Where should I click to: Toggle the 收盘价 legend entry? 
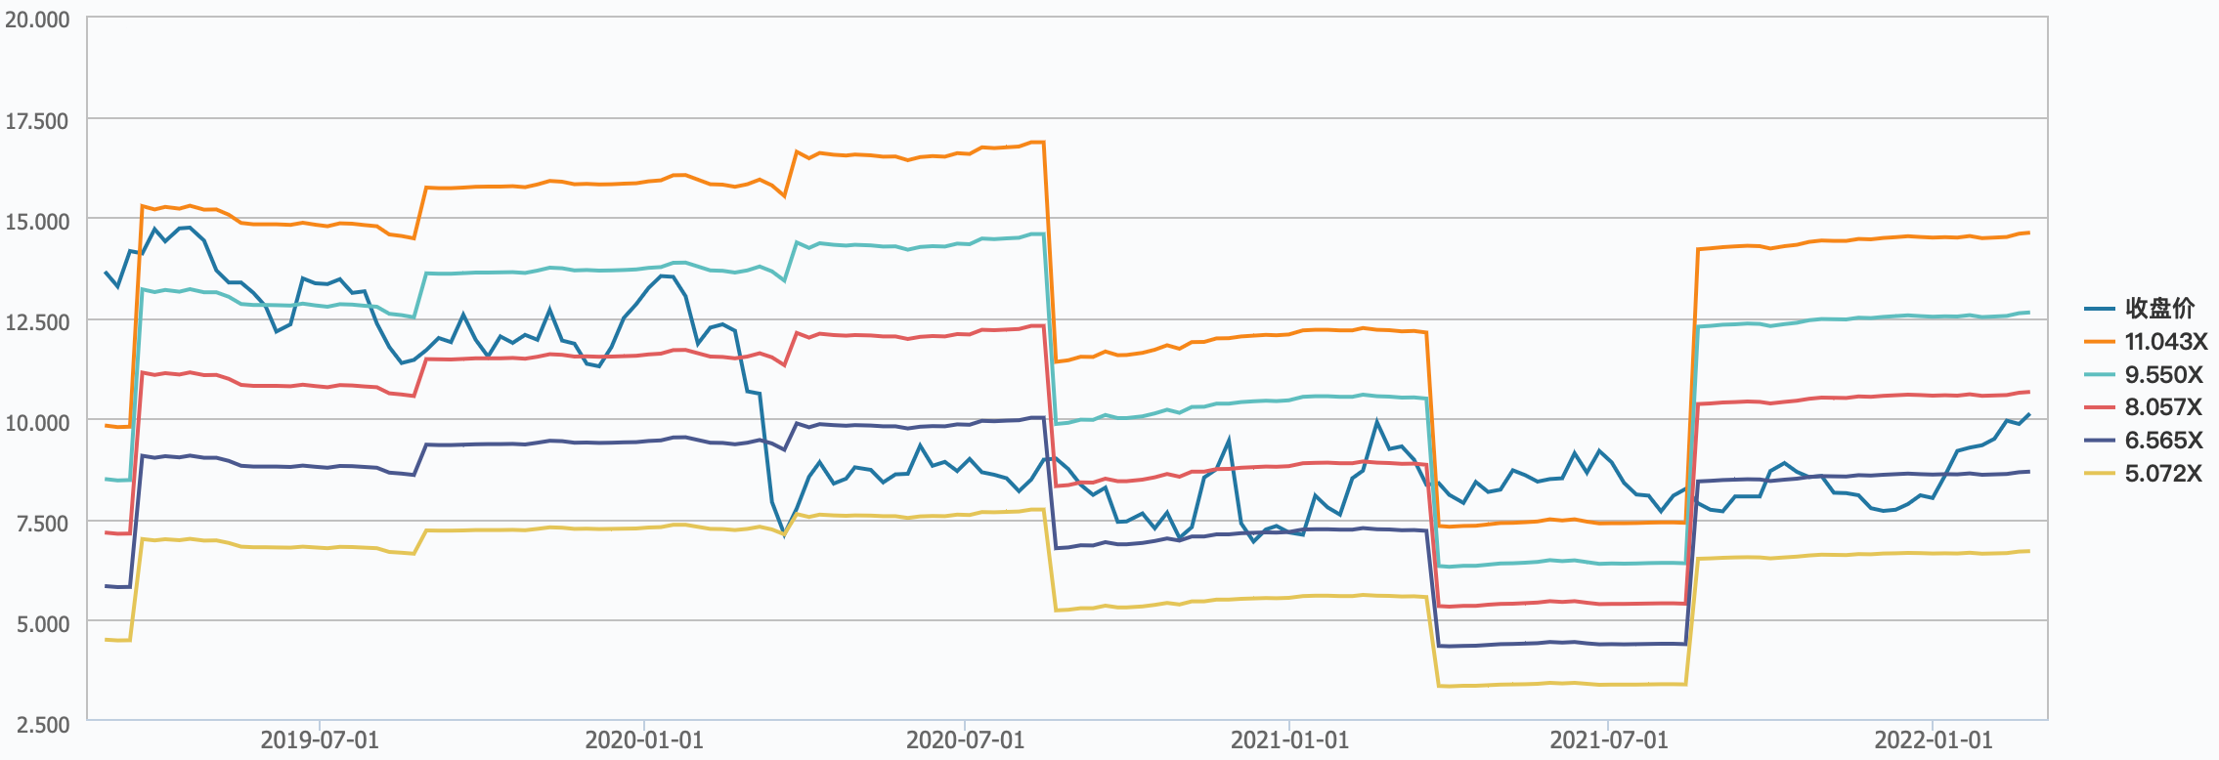click(2159, 309)
